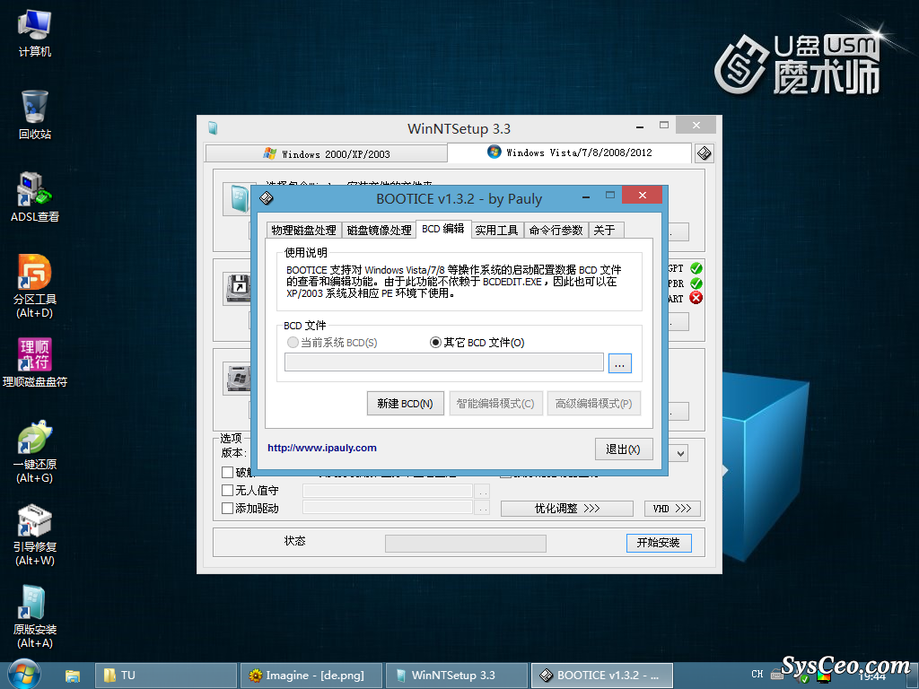The width and height of the screenshot is (919, 689).
Task: Browse for BCD file with ... button
Action: [x=619, y=363]
